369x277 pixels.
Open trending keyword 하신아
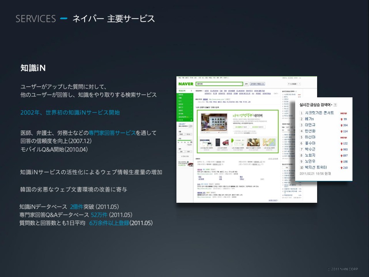pos(310,137)
